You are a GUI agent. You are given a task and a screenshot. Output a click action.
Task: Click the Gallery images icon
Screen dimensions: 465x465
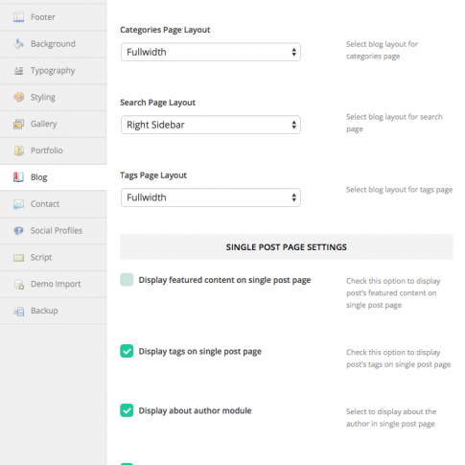coord(18,124)
